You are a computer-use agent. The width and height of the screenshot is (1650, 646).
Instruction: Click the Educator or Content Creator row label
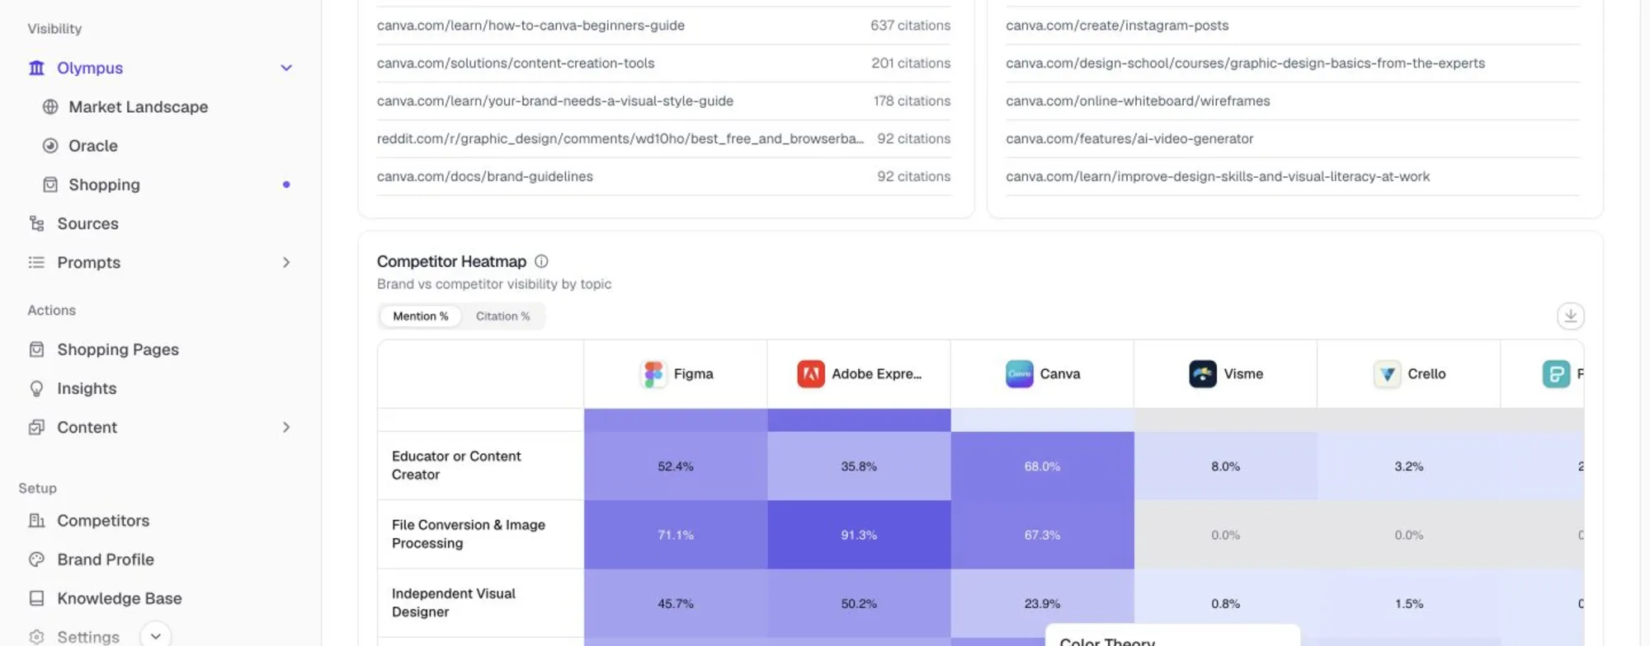456,466
